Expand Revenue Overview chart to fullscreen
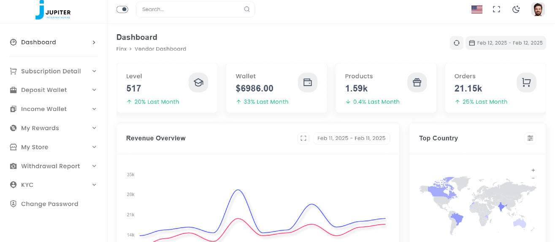 click(x=303, y=138)
